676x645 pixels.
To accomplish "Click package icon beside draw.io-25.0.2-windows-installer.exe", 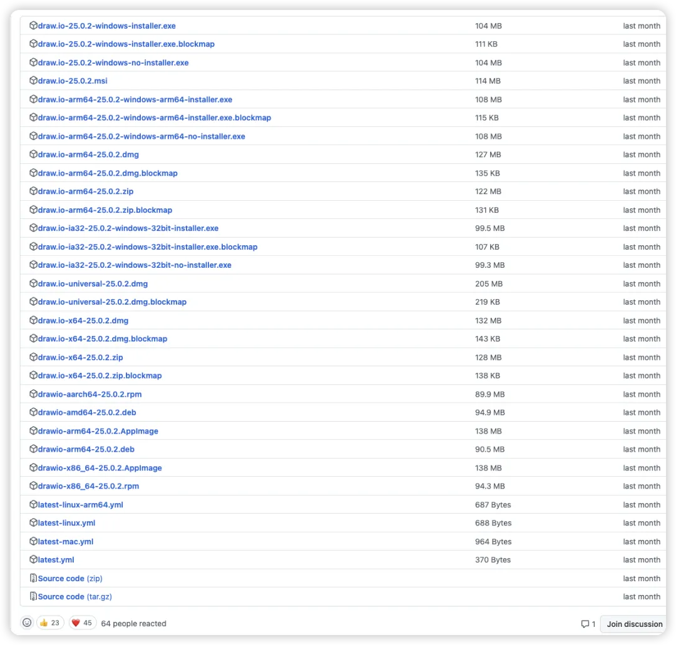I will [33, 26].
